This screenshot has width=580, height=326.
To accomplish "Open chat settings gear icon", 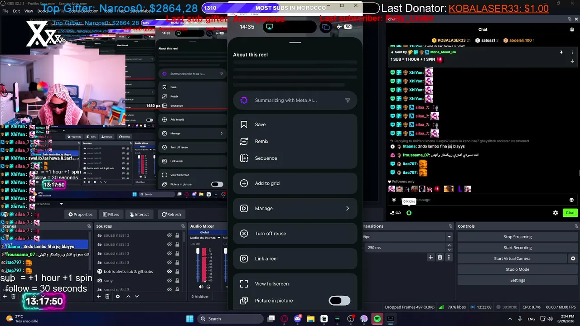I will coord(556,213).
